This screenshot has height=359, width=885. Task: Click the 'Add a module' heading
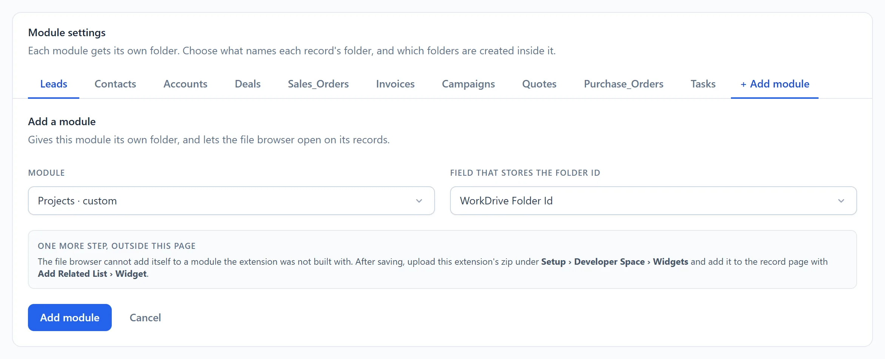(x=62, y=122)
